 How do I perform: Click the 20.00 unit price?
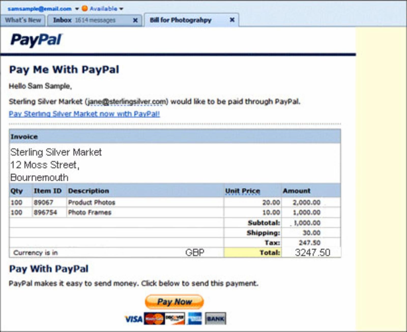pyautogui.click(x=271, y=202)
